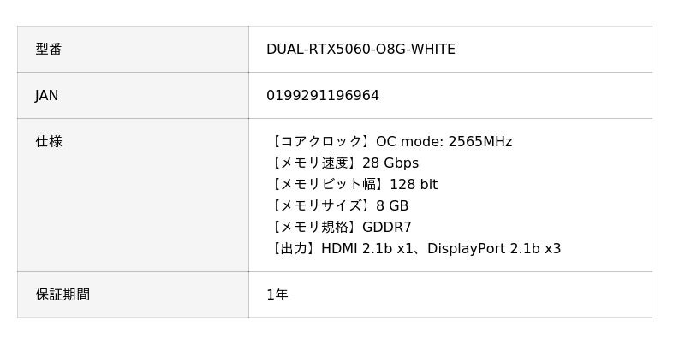
Task: Click the JAN row label
Action: pyautogui.click(x=47, y=96)
